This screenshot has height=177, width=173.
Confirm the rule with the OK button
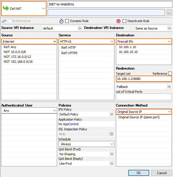pos(139,173)
